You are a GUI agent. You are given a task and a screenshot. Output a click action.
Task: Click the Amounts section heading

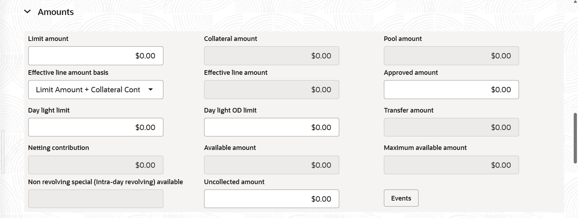[x=56, y=12]
